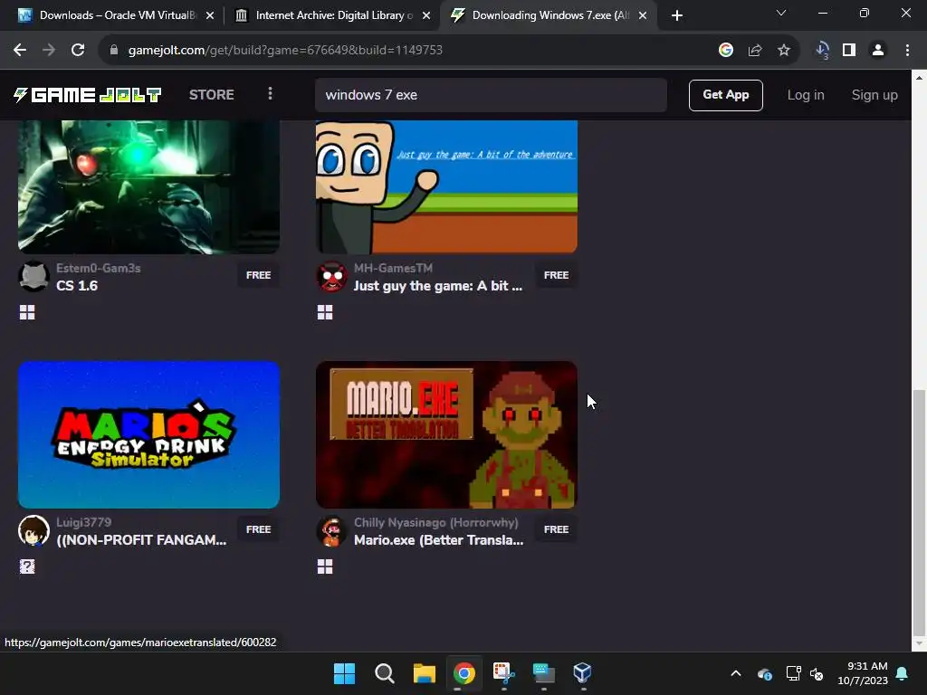Screen dimensions: 927x695
Task: Click Estem0-Gam3s developer name
Action: tap(98, 268)
